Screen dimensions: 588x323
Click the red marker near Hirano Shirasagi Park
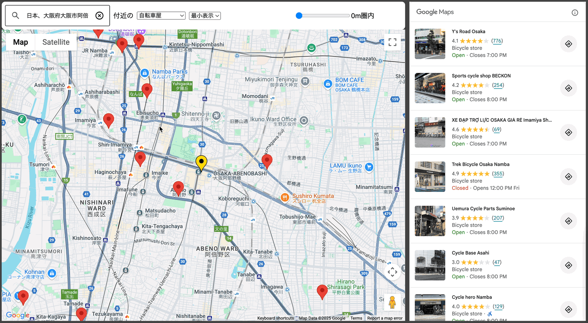point(322,292)
